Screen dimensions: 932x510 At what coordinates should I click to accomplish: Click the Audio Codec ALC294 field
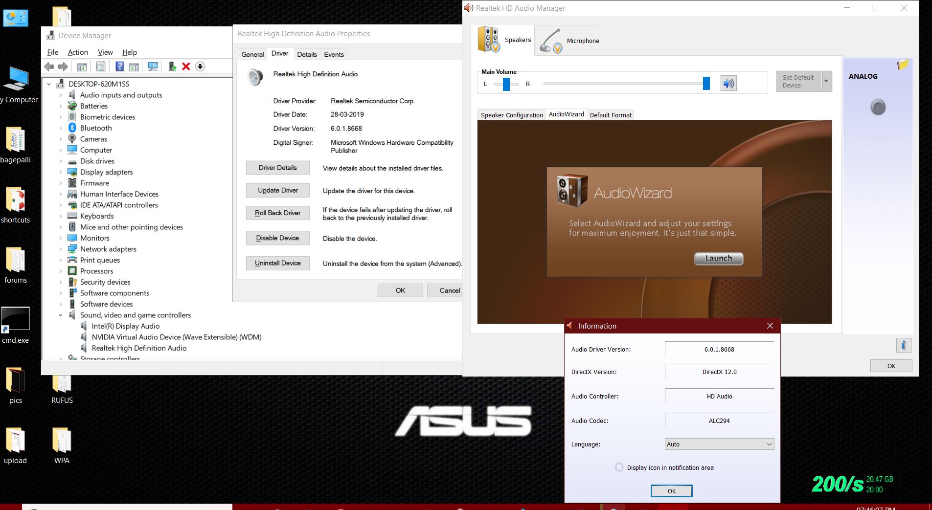click(x=719, y=421)
